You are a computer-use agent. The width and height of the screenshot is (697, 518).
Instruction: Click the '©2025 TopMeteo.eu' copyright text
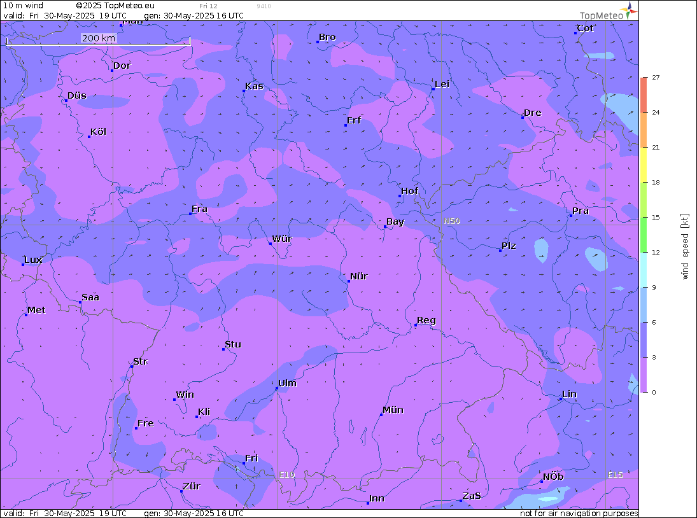point(115,5)
